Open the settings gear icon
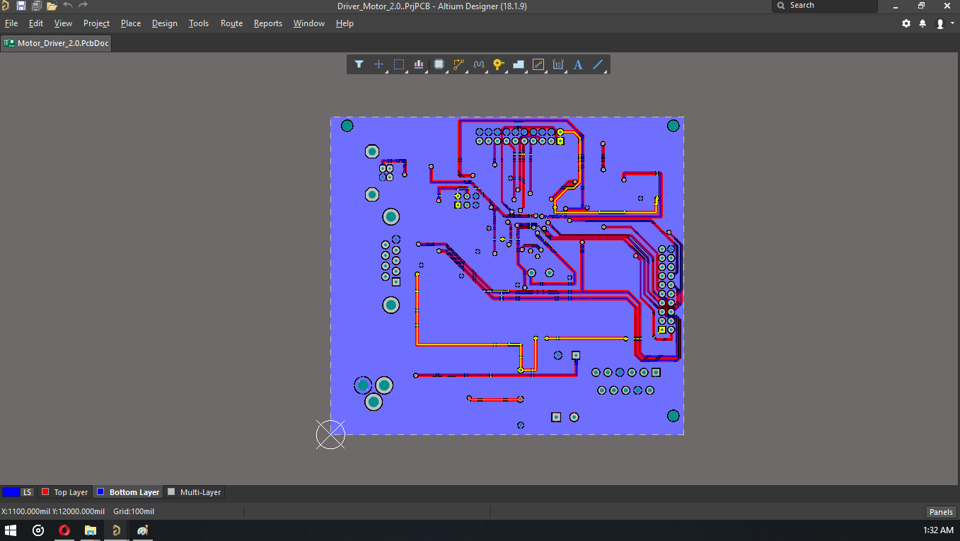The width and height of the screenshot is (960, 541). click(x=906, y=23)
